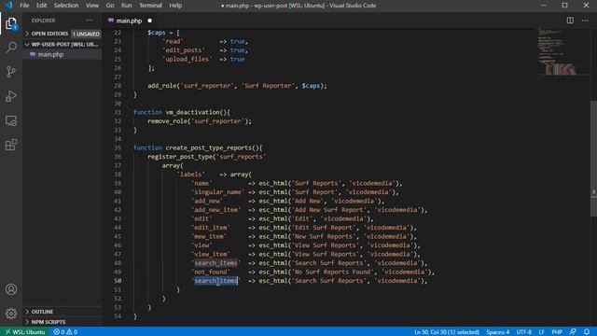Click 'singular_name' key on line 40

pyautogui.click(x=217, y=192)
